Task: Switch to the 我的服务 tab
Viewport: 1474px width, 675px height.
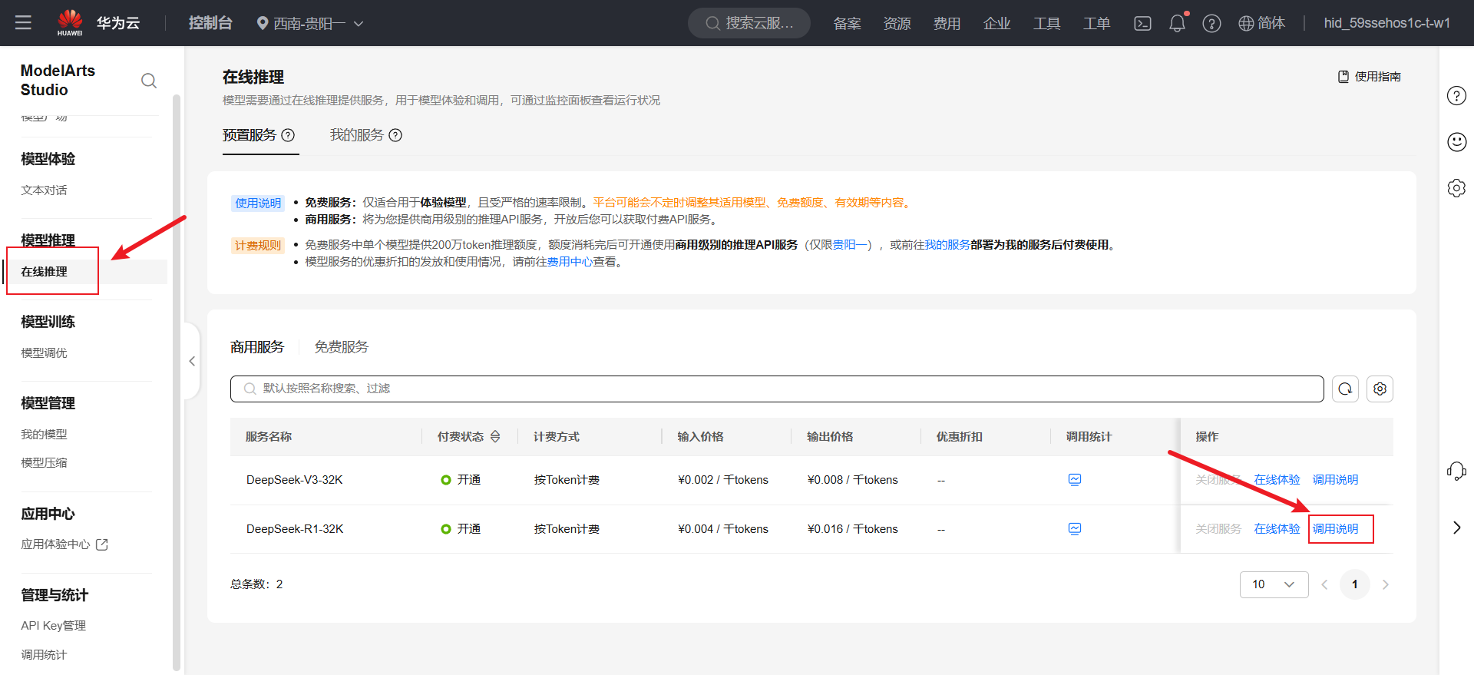Action: pos(357,135)
